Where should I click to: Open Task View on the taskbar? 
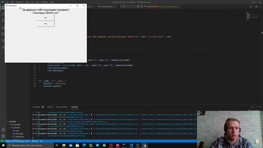[57, 145]
